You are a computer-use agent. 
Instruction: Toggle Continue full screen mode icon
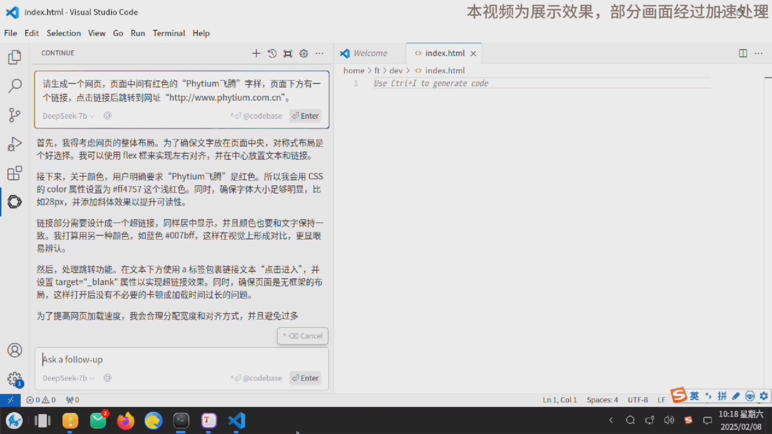click(288, 53)
